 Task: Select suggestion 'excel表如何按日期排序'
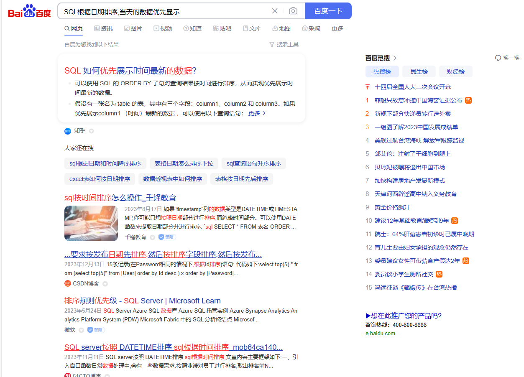pyautogui.click(x=100, y=179)
